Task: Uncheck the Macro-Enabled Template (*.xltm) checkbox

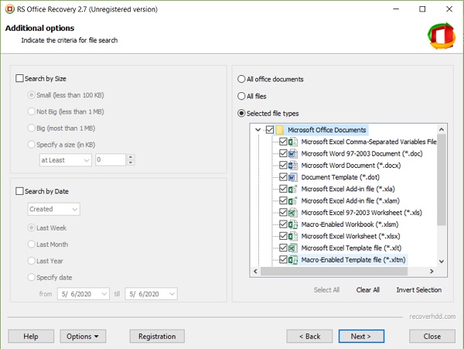Action: [283, 259]
